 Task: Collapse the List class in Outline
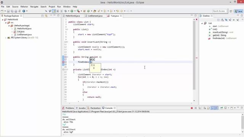pos(202,23)
